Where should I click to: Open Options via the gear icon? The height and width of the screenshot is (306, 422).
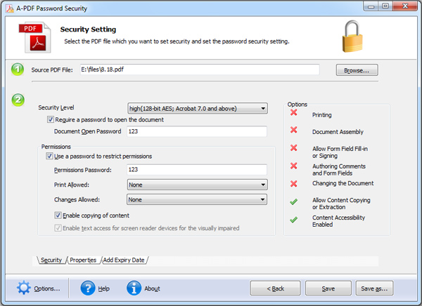[24, 288]
